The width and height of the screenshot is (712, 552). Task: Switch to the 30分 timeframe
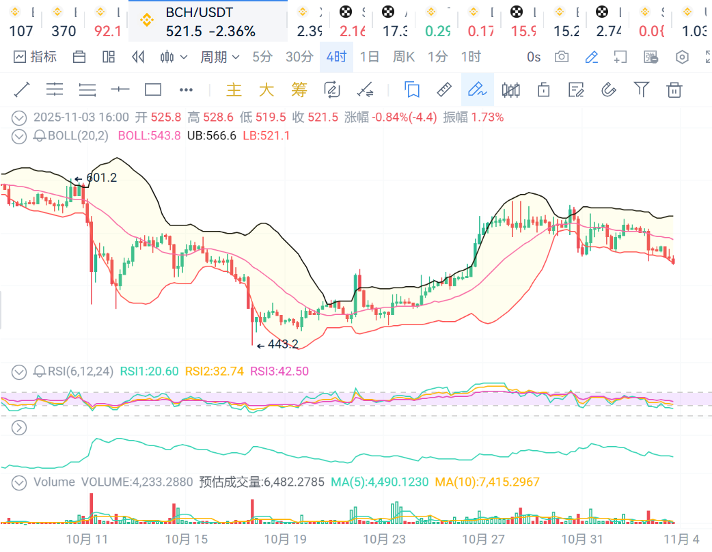(299, 57)
